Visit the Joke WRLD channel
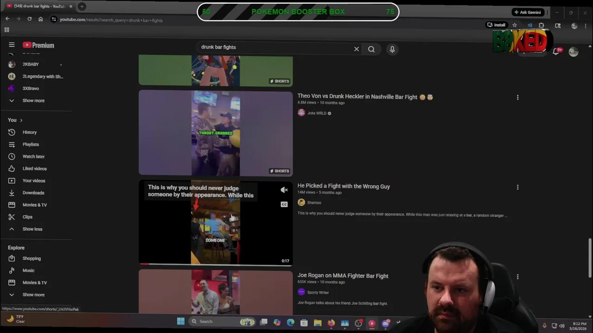This screenshot has width=593, height=333. click(317, 113)
